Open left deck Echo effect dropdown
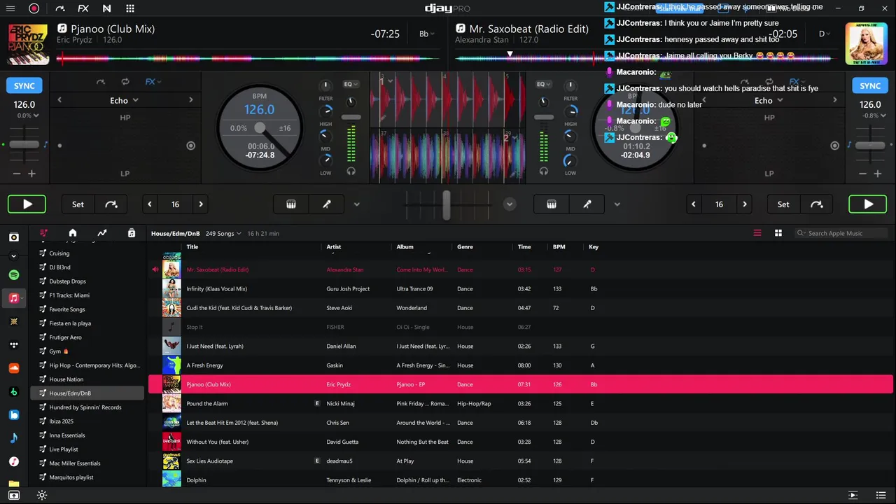The width and height of the screenshot is (896, 504). (125, 100)
